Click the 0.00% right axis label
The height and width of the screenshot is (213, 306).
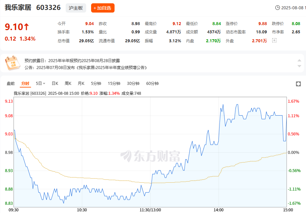coord(293,153)
